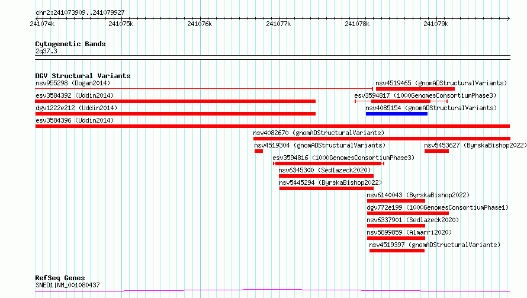Open nsv5445294 (ByrskaBishop2022) variant
This screenshot has height=298, width=527.
[x=330, y=182]
